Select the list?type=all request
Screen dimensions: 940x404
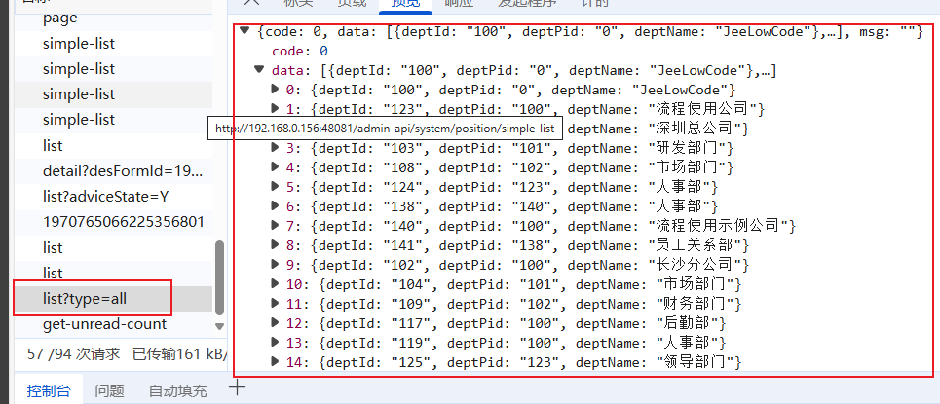(x=85, y=299)
